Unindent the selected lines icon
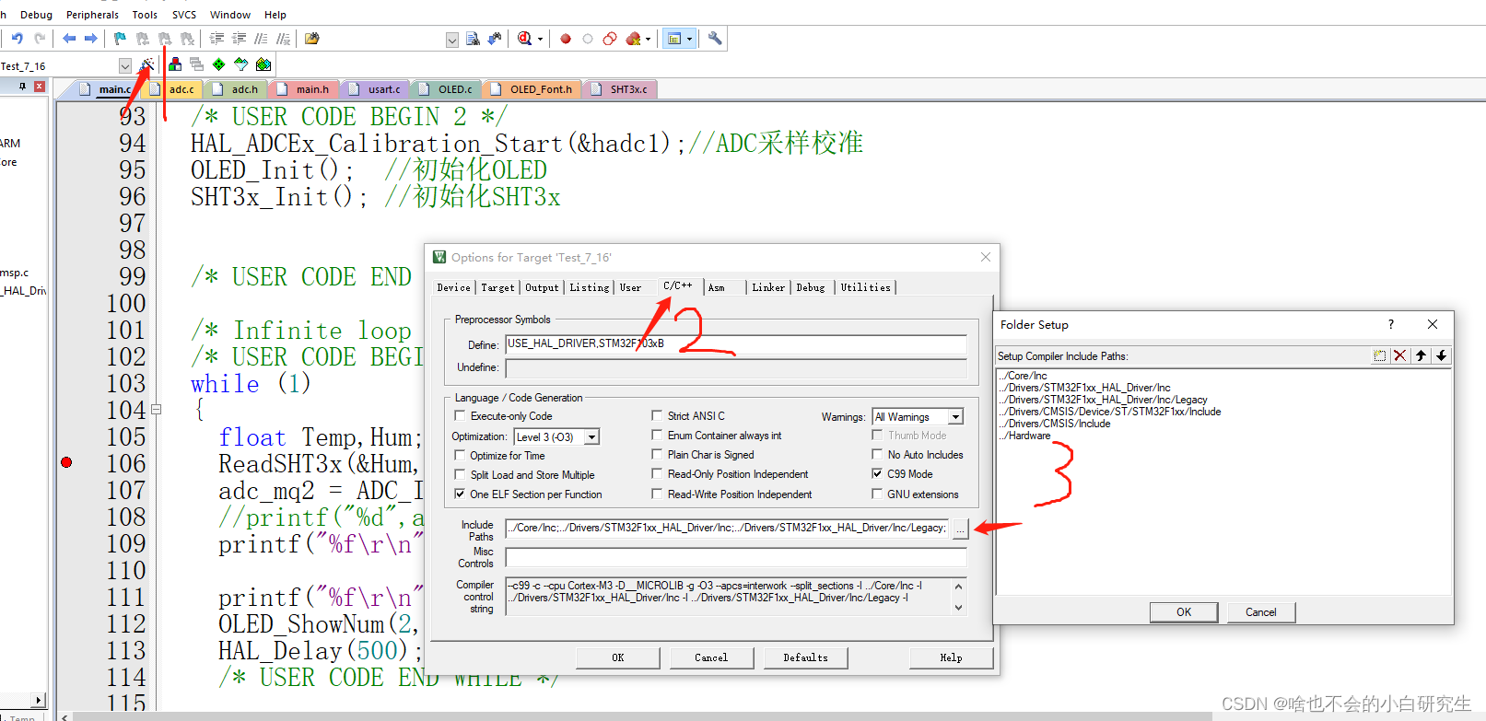Screen dimensions: 1486x721 click(x=239, y=39)
